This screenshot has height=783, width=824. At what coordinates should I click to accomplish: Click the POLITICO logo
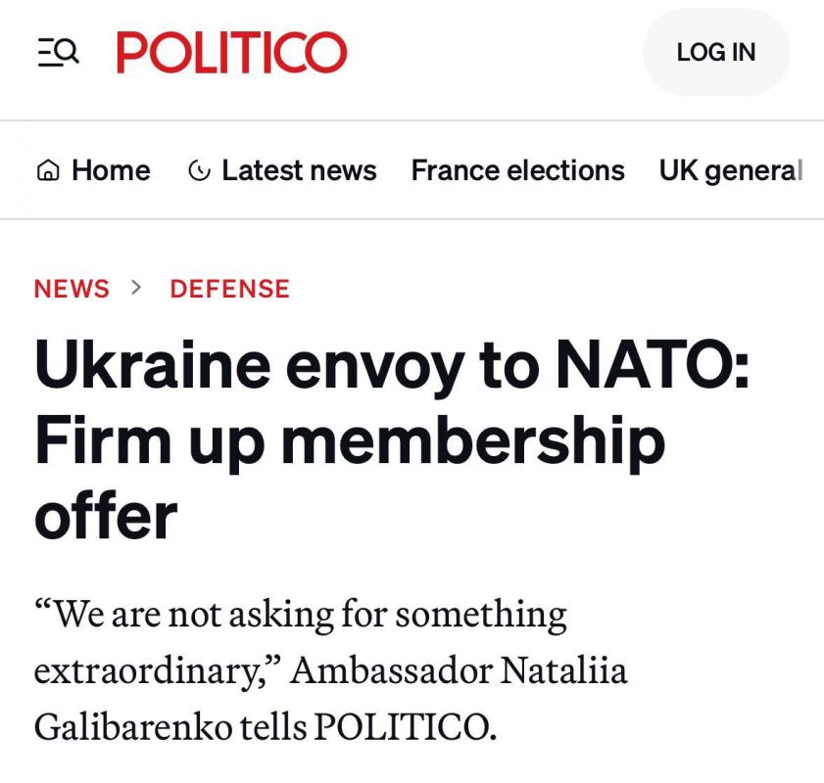click(x=232, y=52)
